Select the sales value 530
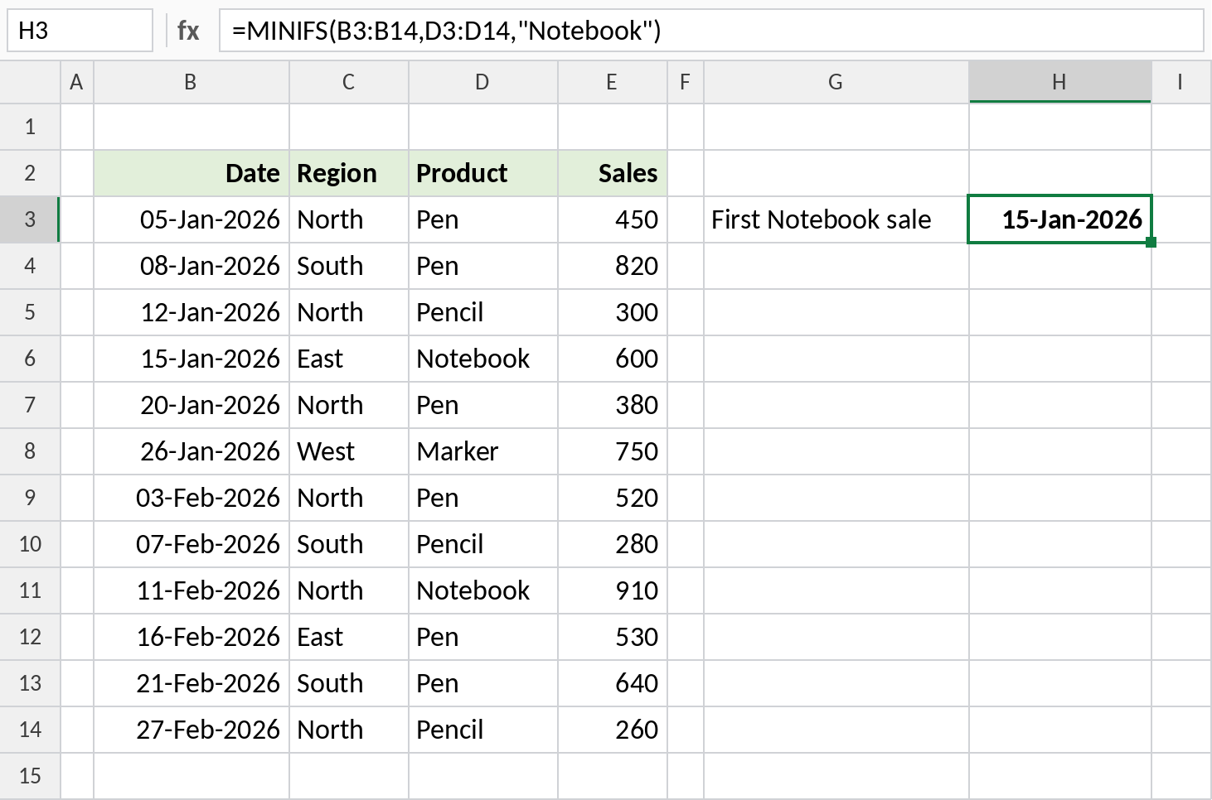Viewport: 1212px width, 800px height. click(x=613, y=637)
